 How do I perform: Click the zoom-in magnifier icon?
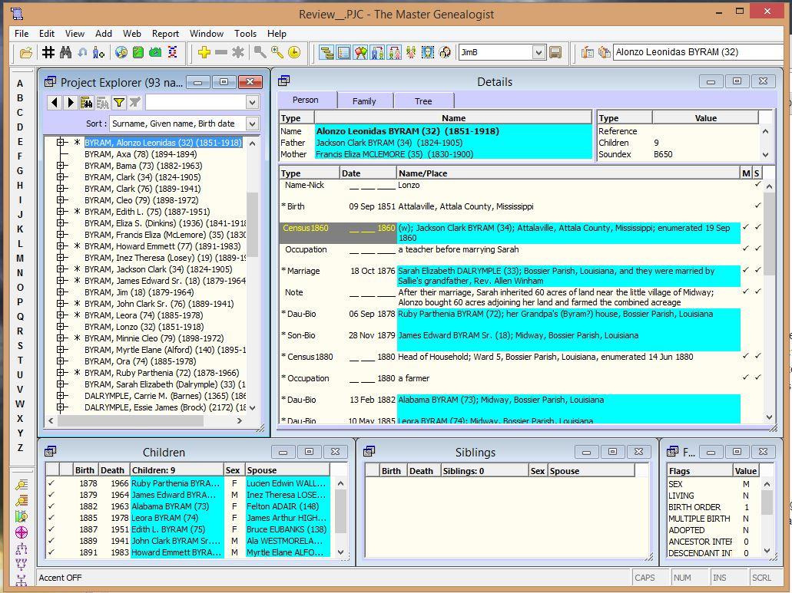pos(277,52)
